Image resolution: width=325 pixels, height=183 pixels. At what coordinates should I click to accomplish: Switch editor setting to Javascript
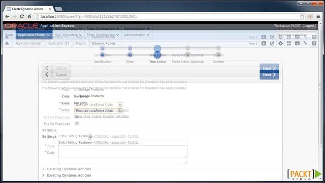118,142
